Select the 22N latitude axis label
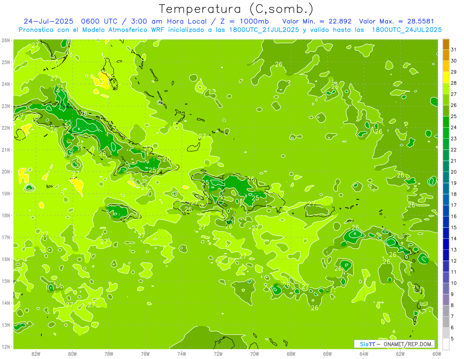This screenshot has height=359, width=464. coord(5,128)
